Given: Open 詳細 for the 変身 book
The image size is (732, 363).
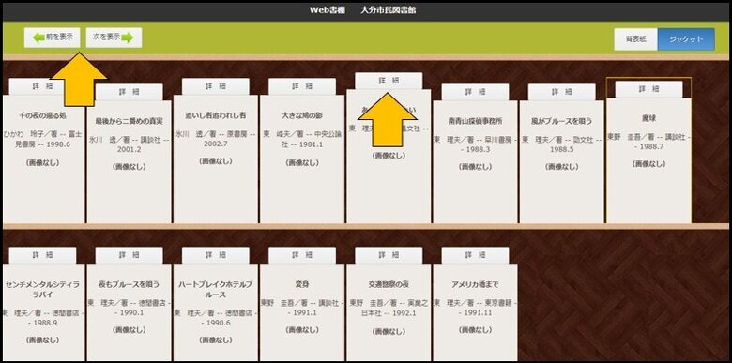Looking at the screenshot, I should (x=302, y=255).
